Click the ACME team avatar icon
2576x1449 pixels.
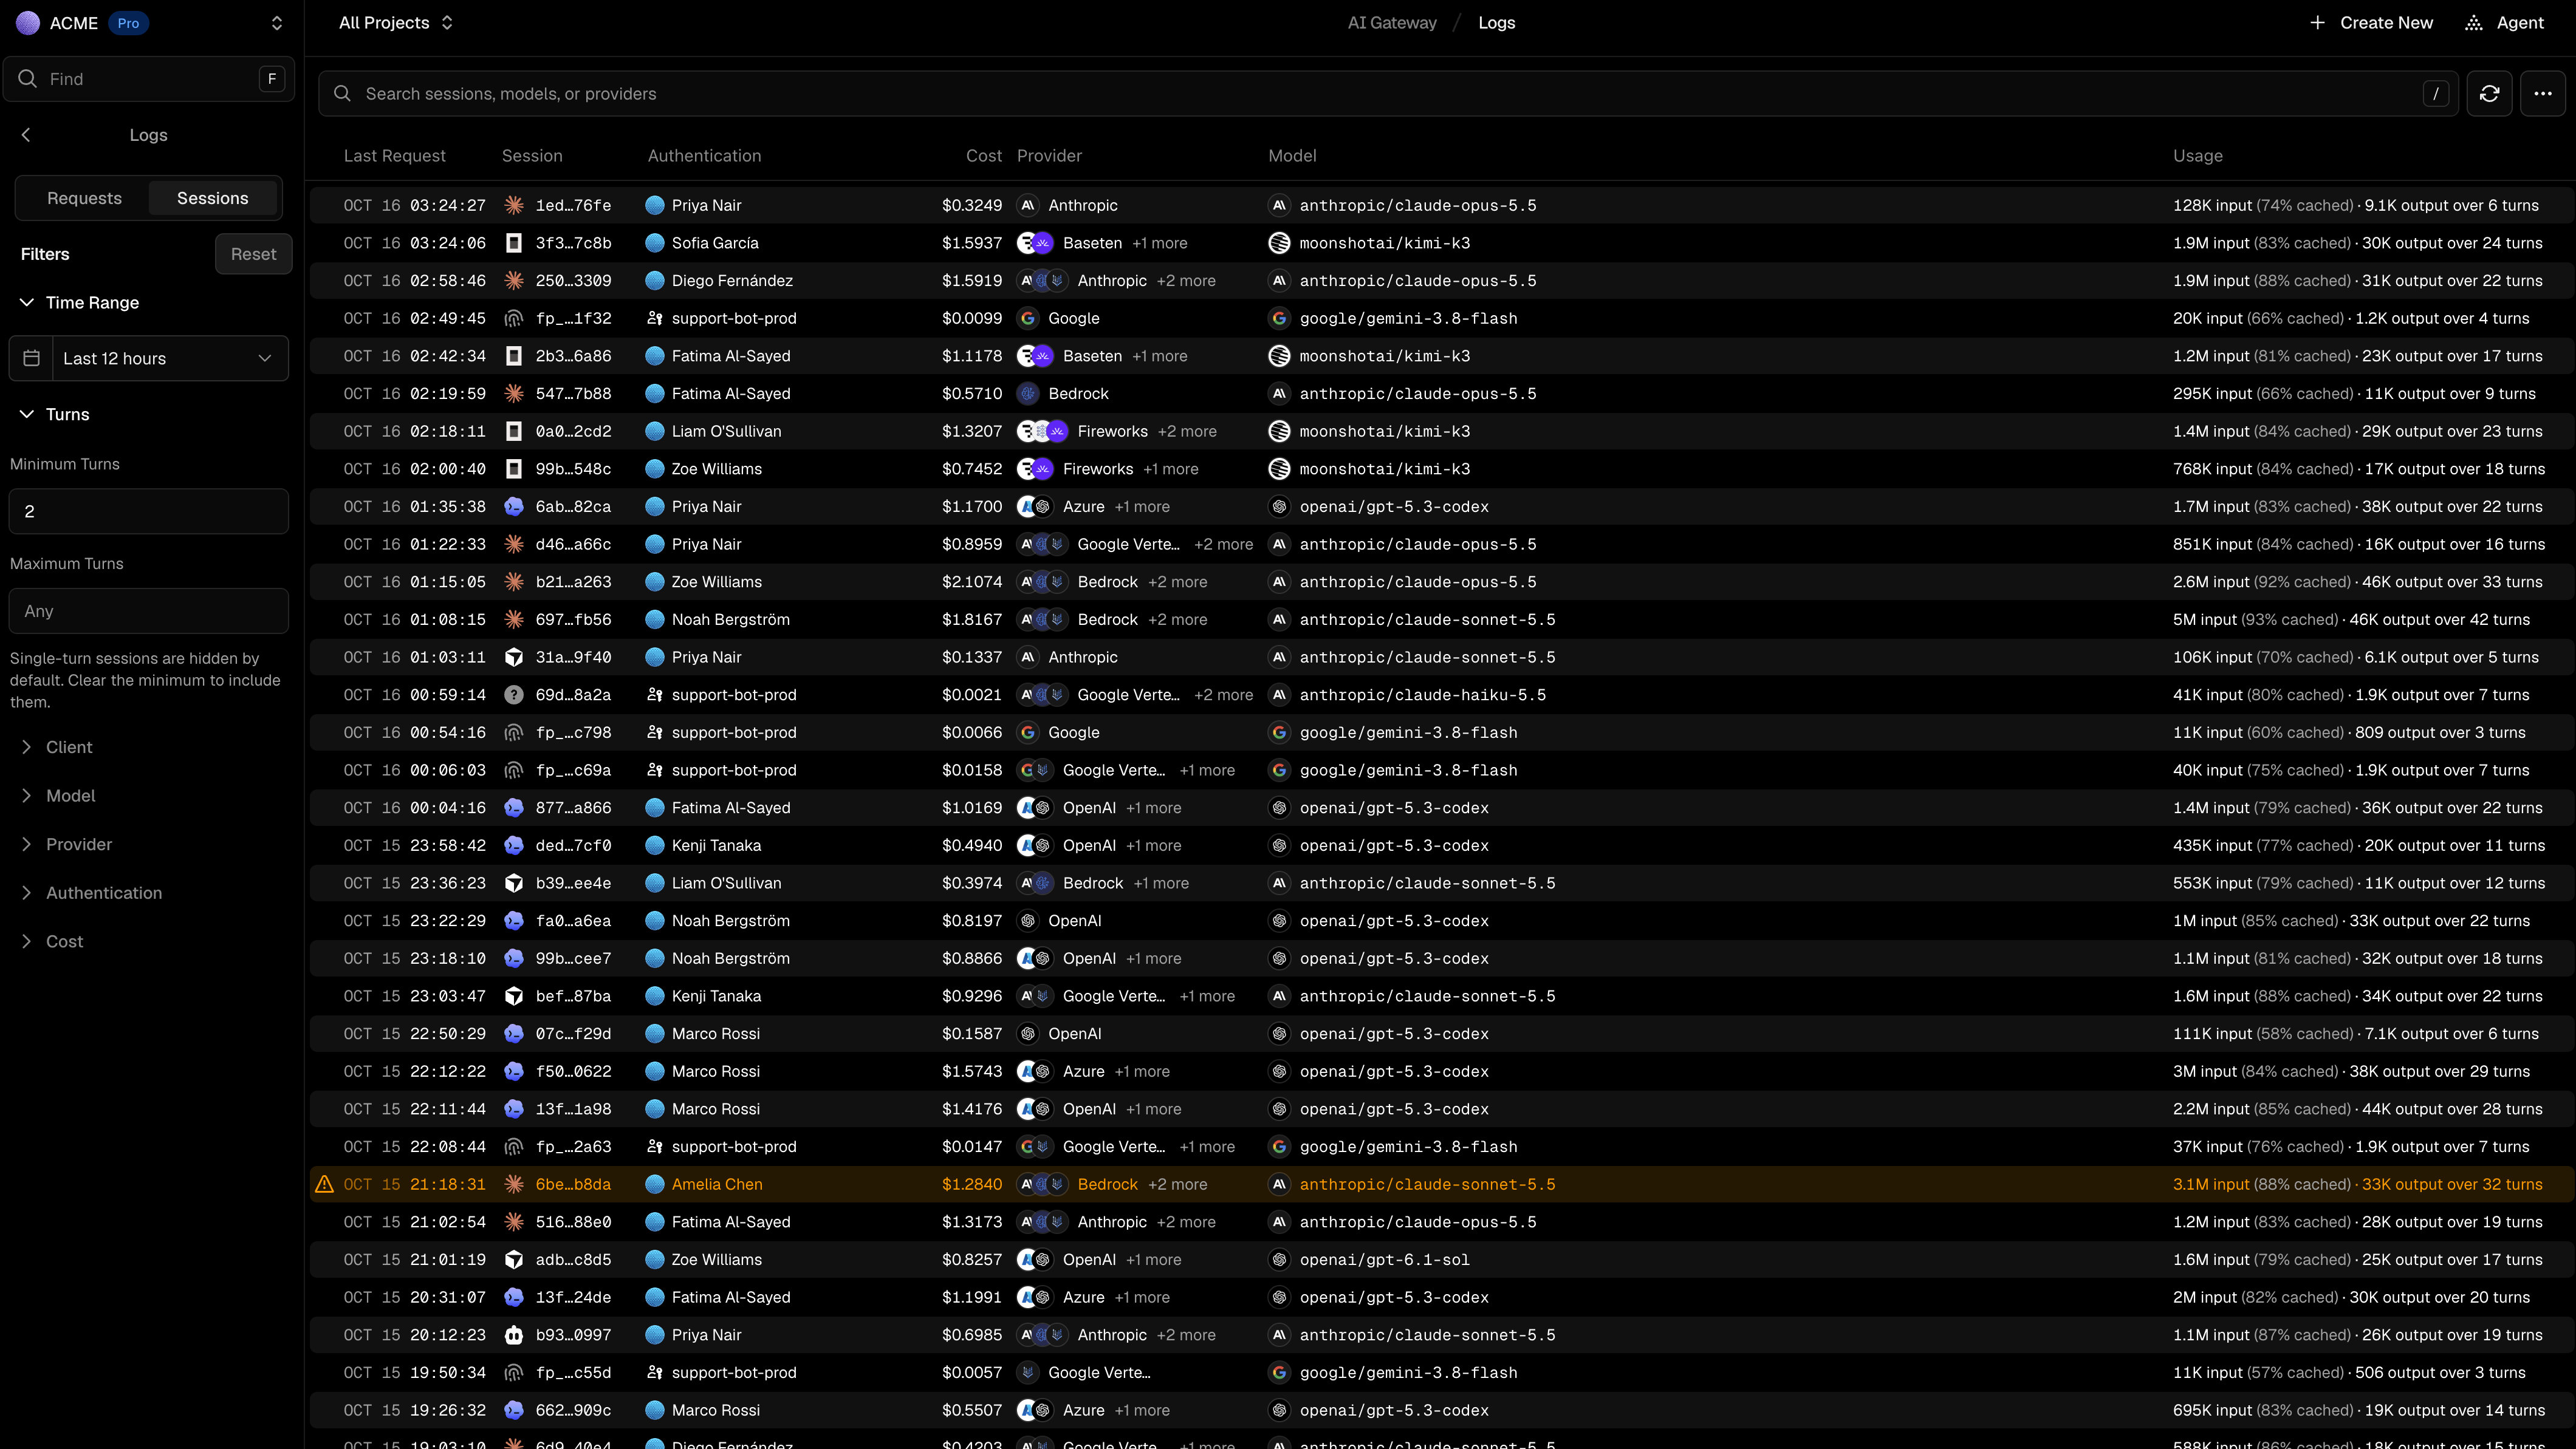[28, 23]
